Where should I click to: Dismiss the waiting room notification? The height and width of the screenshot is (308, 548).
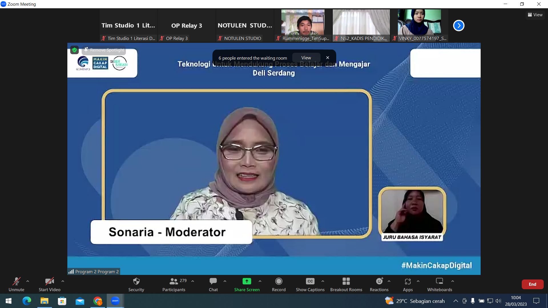(x=328, y=58)
